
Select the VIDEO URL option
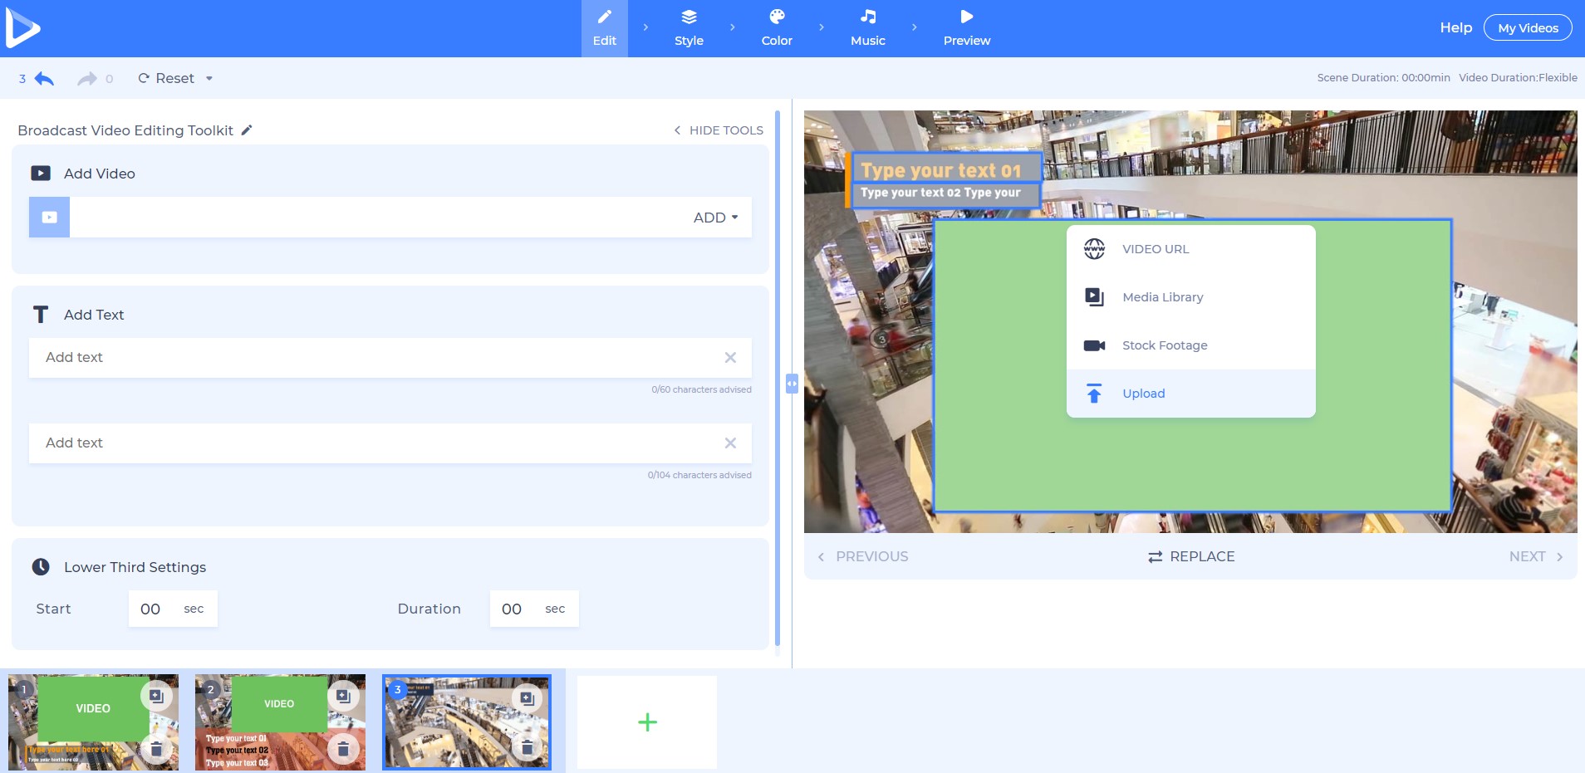pyautogui.click(x=1190, y=249)
